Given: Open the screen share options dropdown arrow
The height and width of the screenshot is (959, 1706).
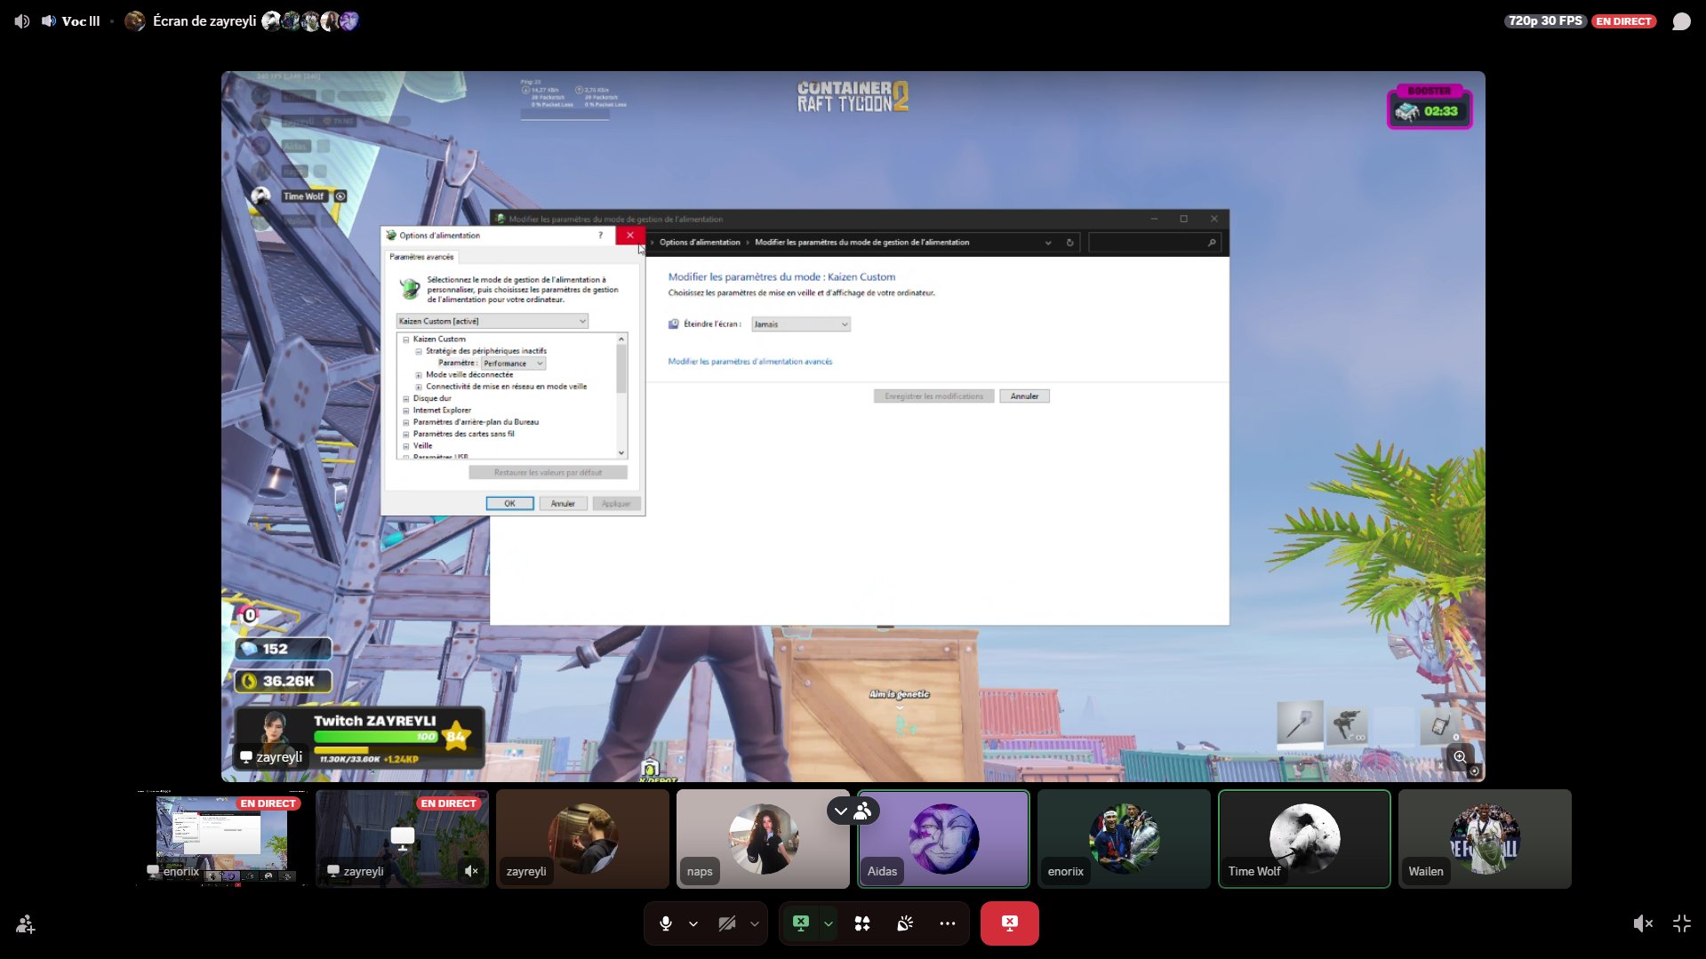Looking at the screenshot, I should pyautogui.click(x=828, y=923).
